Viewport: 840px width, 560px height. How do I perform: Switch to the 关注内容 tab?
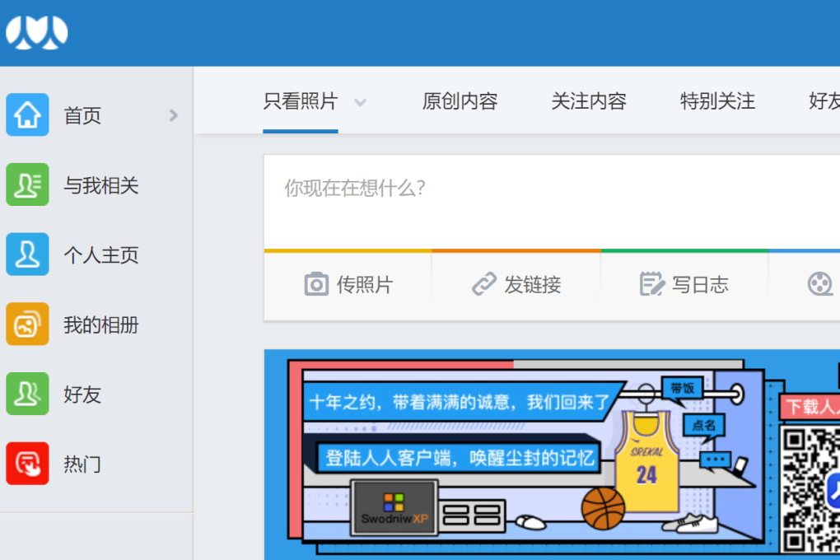(x=589, y=100)
